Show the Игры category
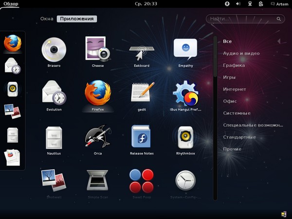Image resolution: width=292 pixels, height=219 pixels. coord(229,77)
